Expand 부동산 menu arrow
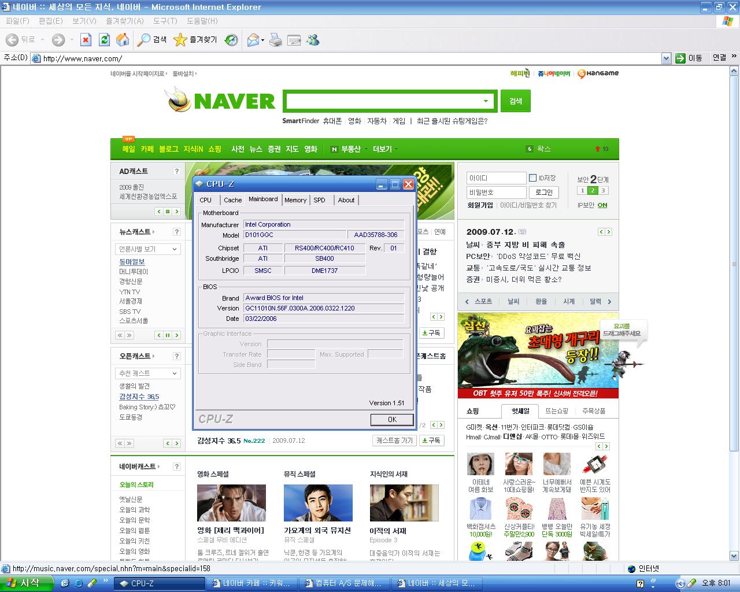This screenshot has height=592, width=740. (x=365, y=149)
